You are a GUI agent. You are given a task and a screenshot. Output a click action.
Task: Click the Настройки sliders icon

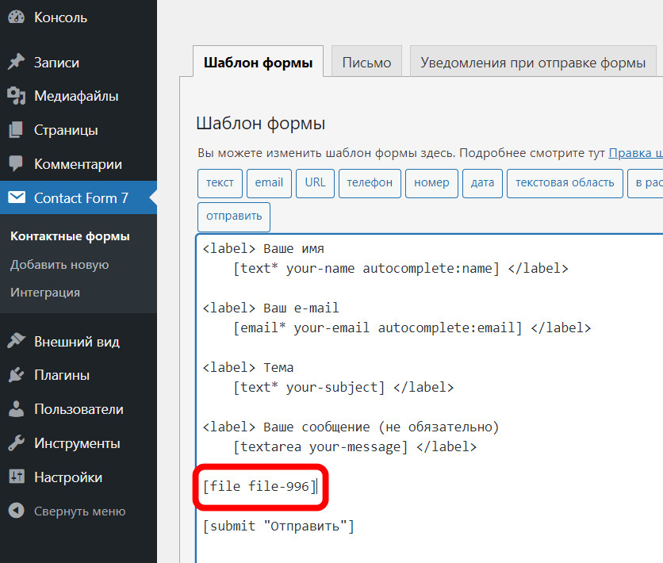tap(17, 477)
